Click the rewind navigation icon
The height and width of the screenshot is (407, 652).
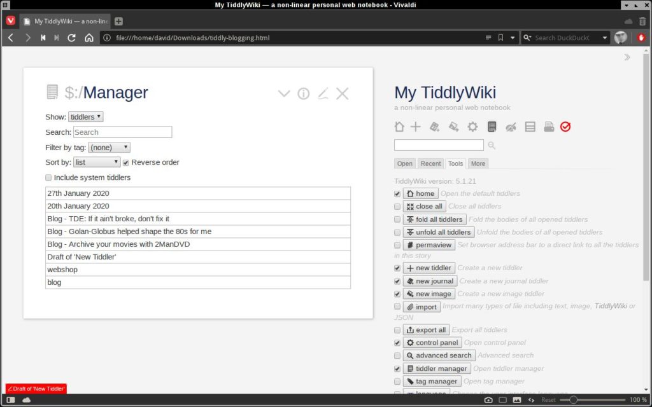click(x=43, y=38)
